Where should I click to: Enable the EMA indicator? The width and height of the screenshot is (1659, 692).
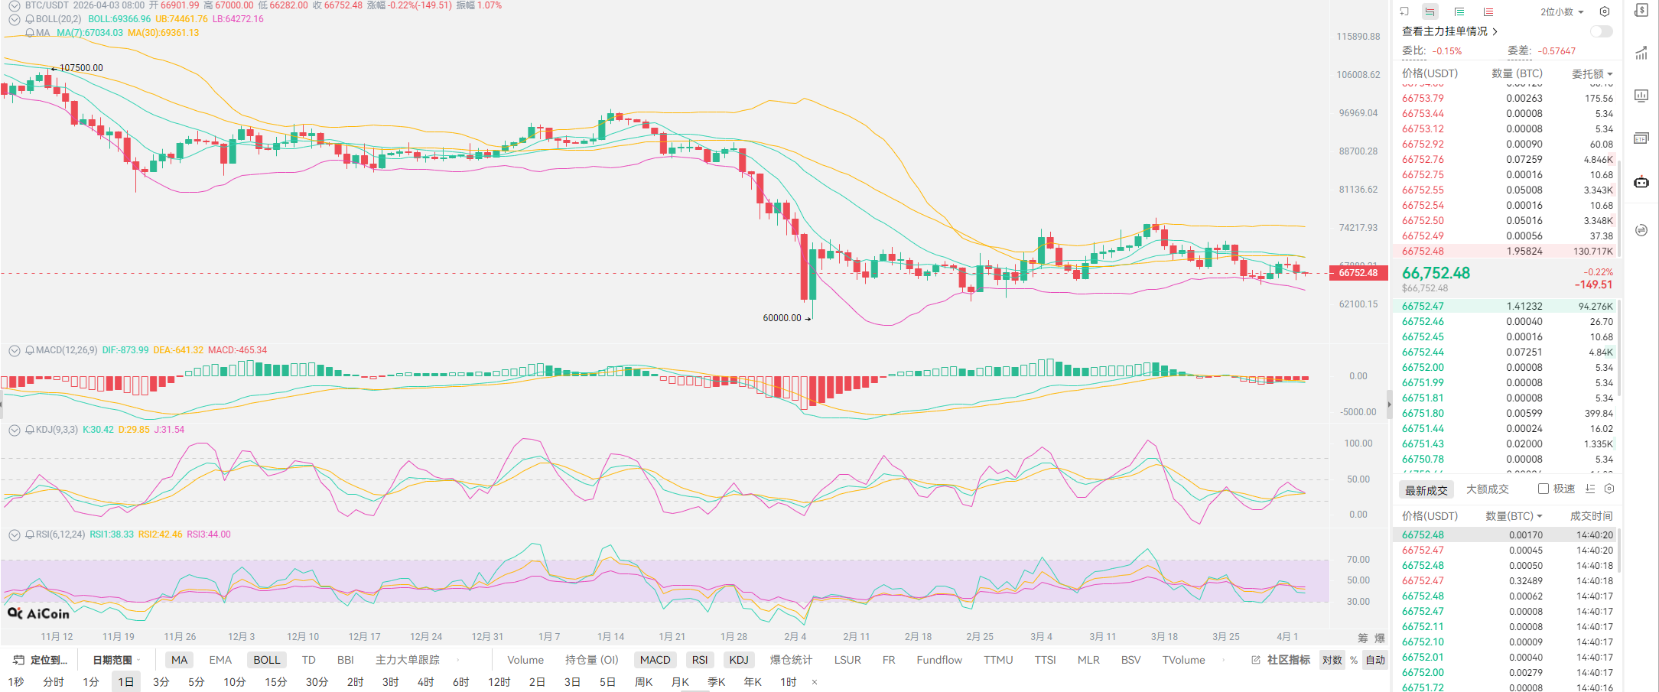pyautogui.click(x=220, y=660)
